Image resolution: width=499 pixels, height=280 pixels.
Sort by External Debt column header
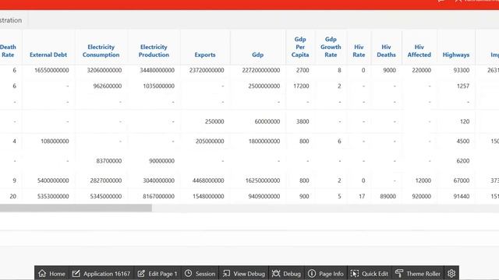[x=48, y=54]
